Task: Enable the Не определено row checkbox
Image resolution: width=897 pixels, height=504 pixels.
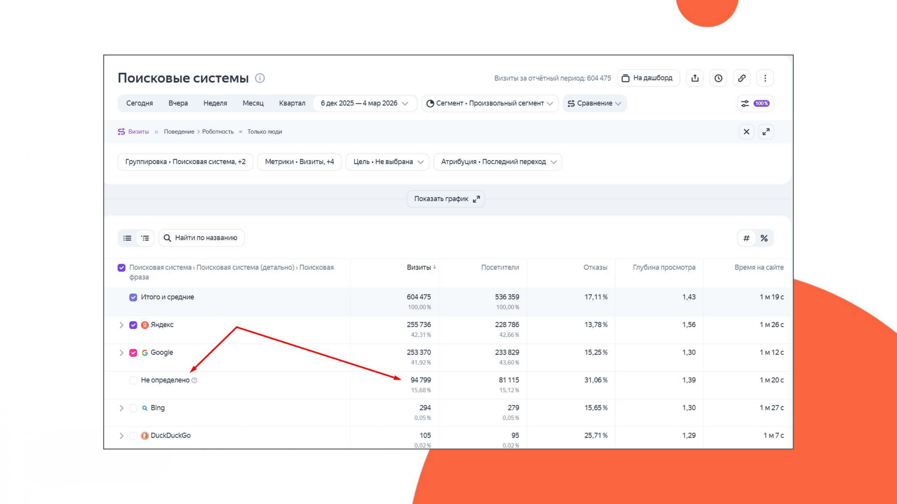Action: 133,380
